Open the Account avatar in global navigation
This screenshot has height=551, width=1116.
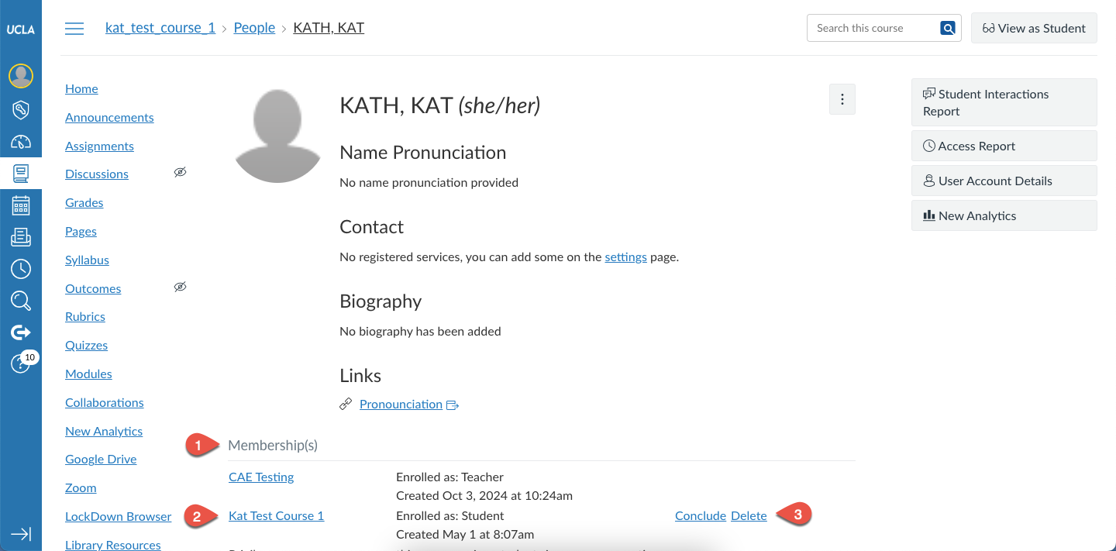coord(21,75)
